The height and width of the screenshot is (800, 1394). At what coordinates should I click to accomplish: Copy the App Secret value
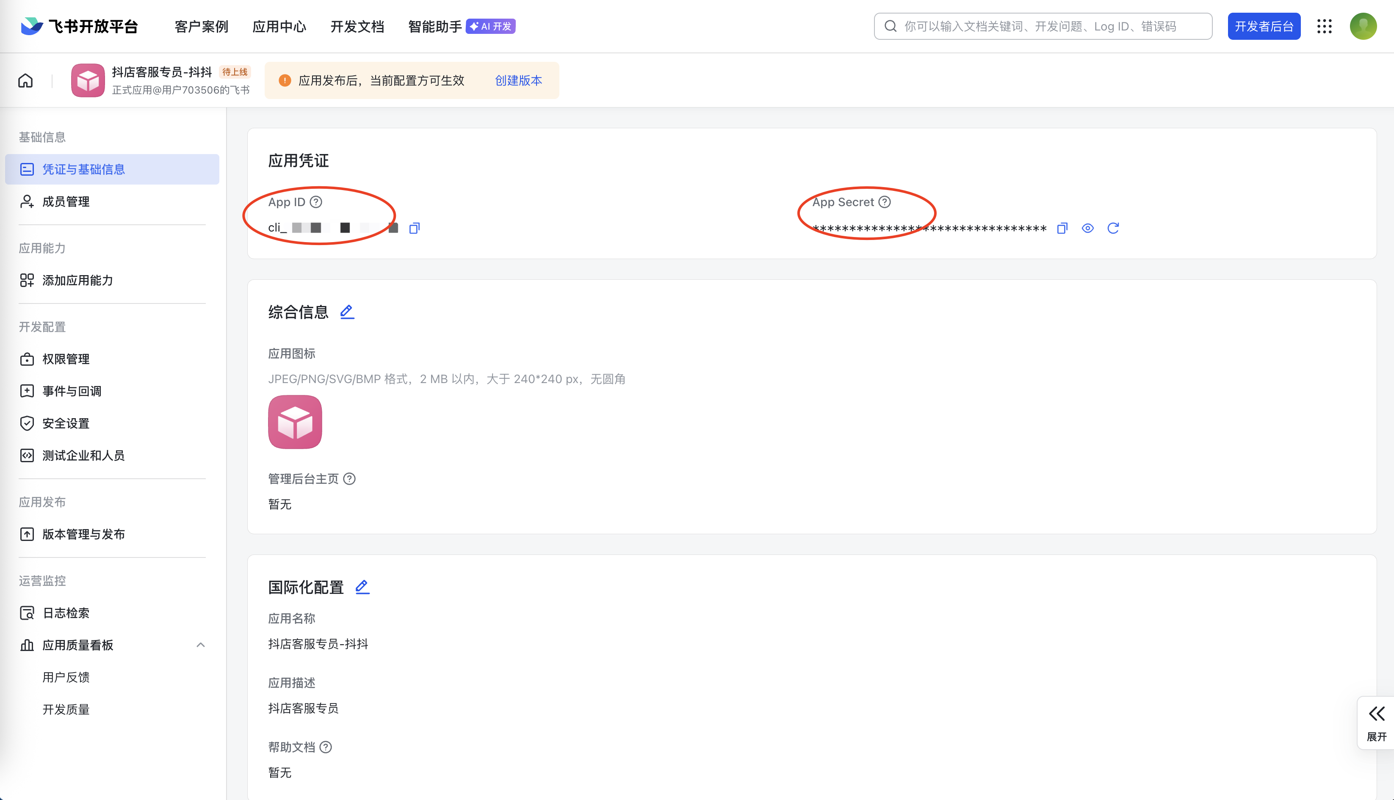pos(1062,228)
